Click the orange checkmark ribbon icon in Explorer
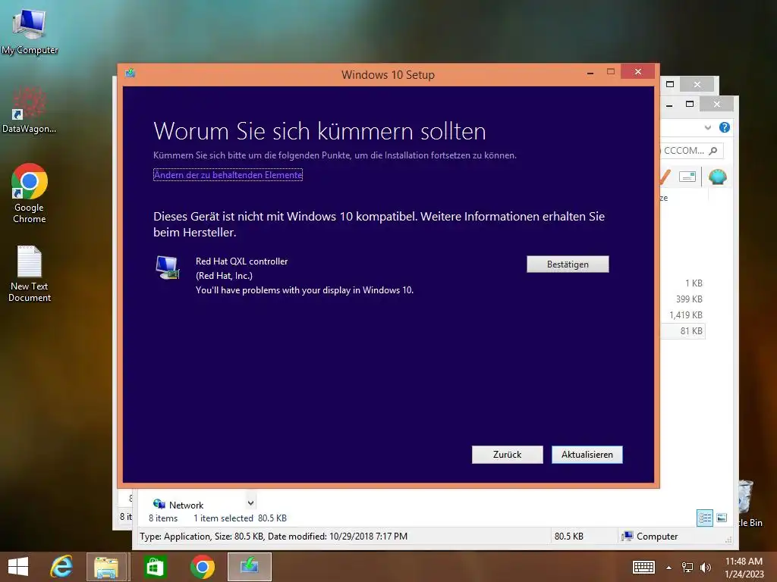Screen dimensions: 777x582 coord(665,177)
